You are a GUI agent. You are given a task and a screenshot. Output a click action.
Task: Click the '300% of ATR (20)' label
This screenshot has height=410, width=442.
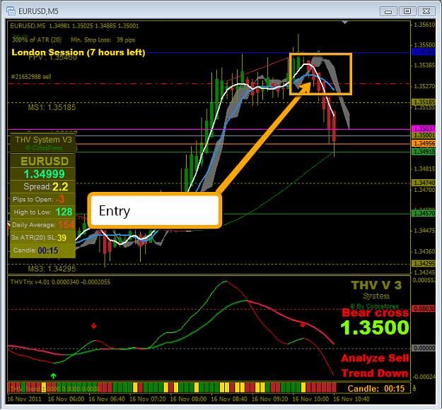(x=37, y=40)
